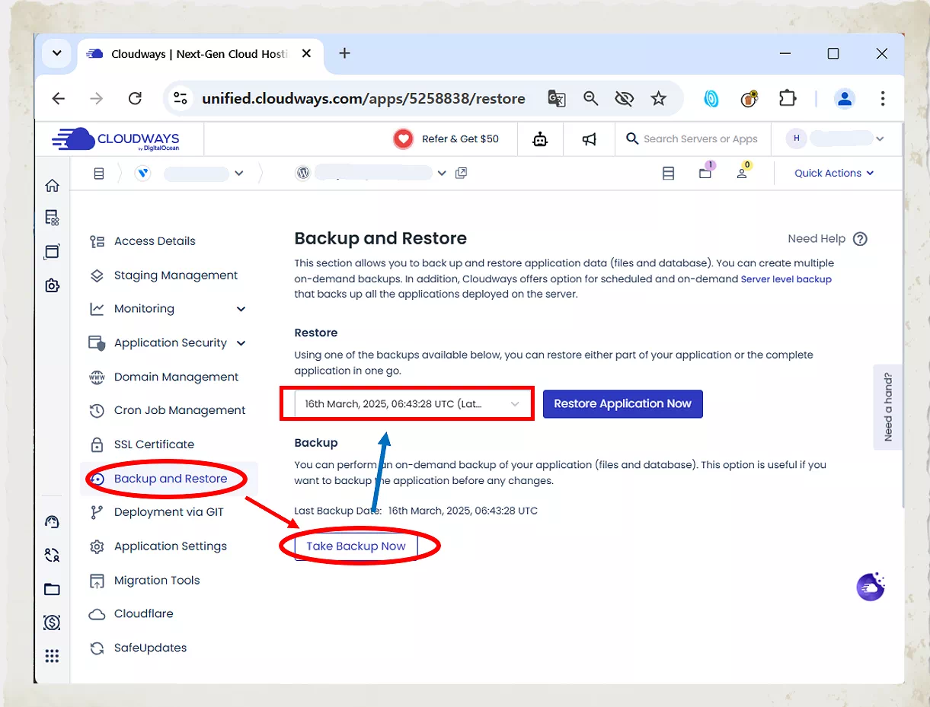Select Backup and Restore menu item
This screenshot has height=707, width=930.
171,479
